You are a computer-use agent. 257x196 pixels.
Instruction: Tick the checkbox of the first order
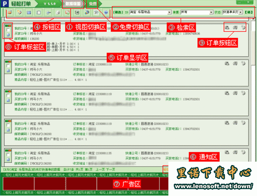(8, 30)
